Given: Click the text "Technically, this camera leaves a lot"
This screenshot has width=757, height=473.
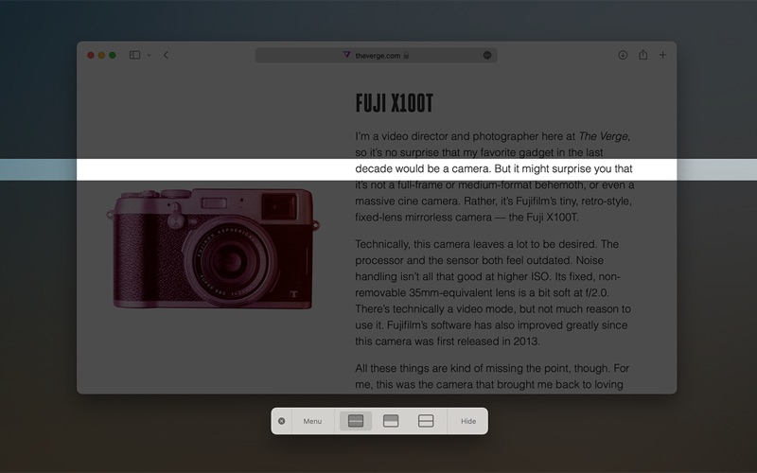Looking at the screenshot, I should click(x=440, y=244).
